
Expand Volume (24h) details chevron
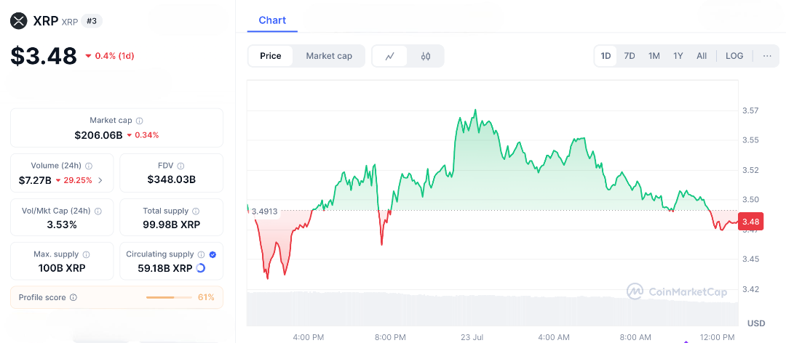[x=100, y=180]
